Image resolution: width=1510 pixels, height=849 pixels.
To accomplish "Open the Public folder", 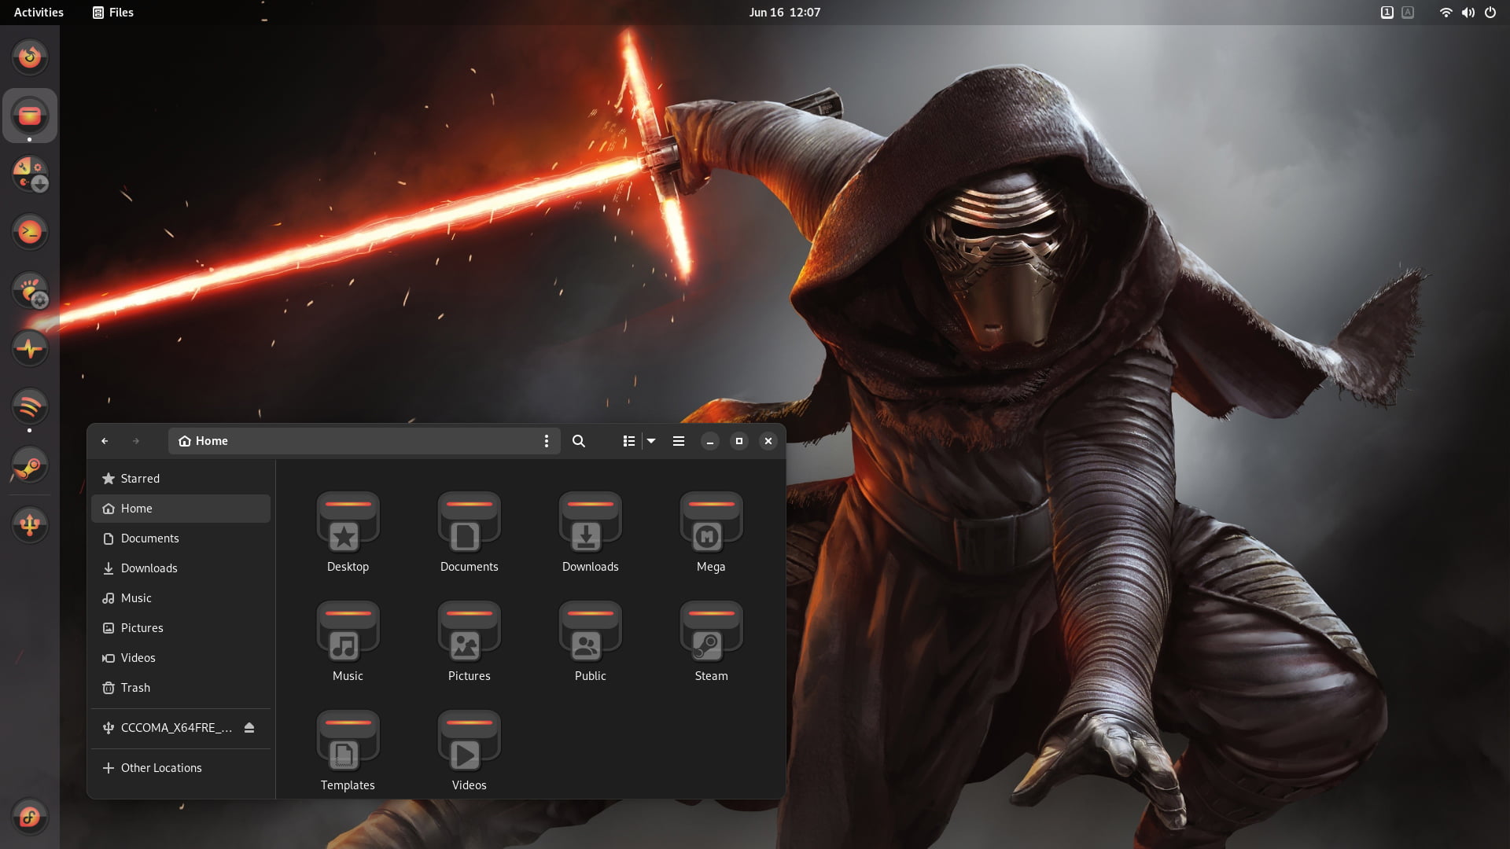I will pos(590,632).
